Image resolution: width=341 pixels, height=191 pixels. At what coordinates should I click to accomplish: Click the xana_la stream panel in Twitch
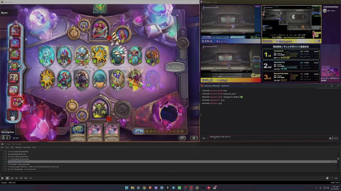point(231,63)
